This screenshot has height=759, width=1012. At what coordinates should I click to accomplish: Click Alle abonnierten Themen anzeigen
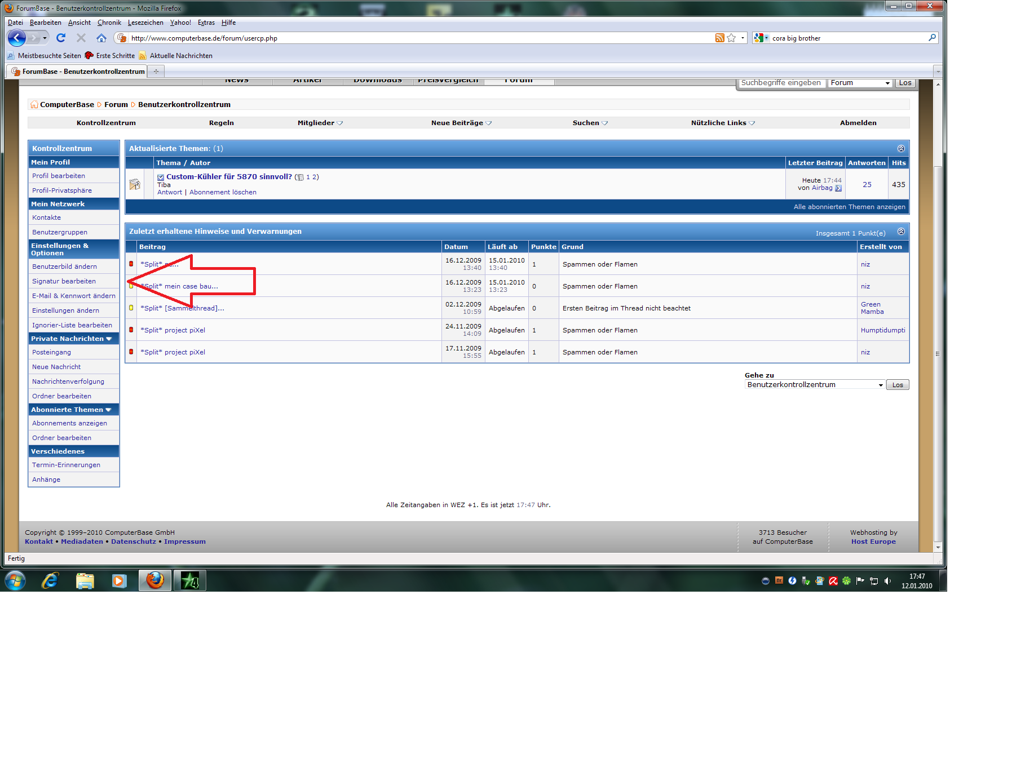(849, 207)
